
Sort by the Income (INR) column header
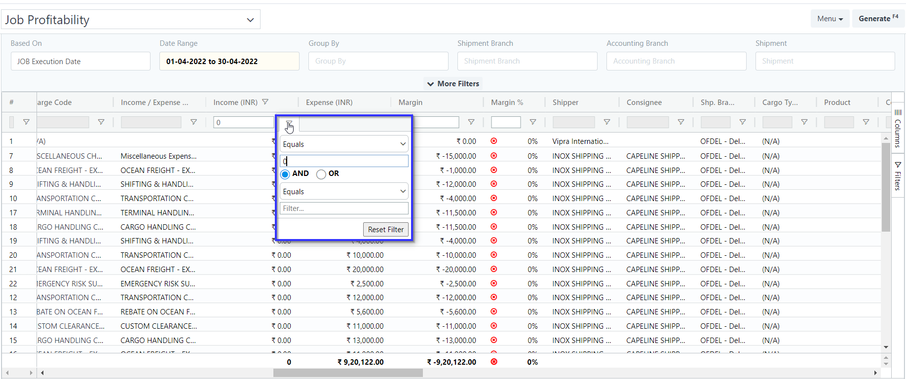pyautogui.click(x=235, y=103)
